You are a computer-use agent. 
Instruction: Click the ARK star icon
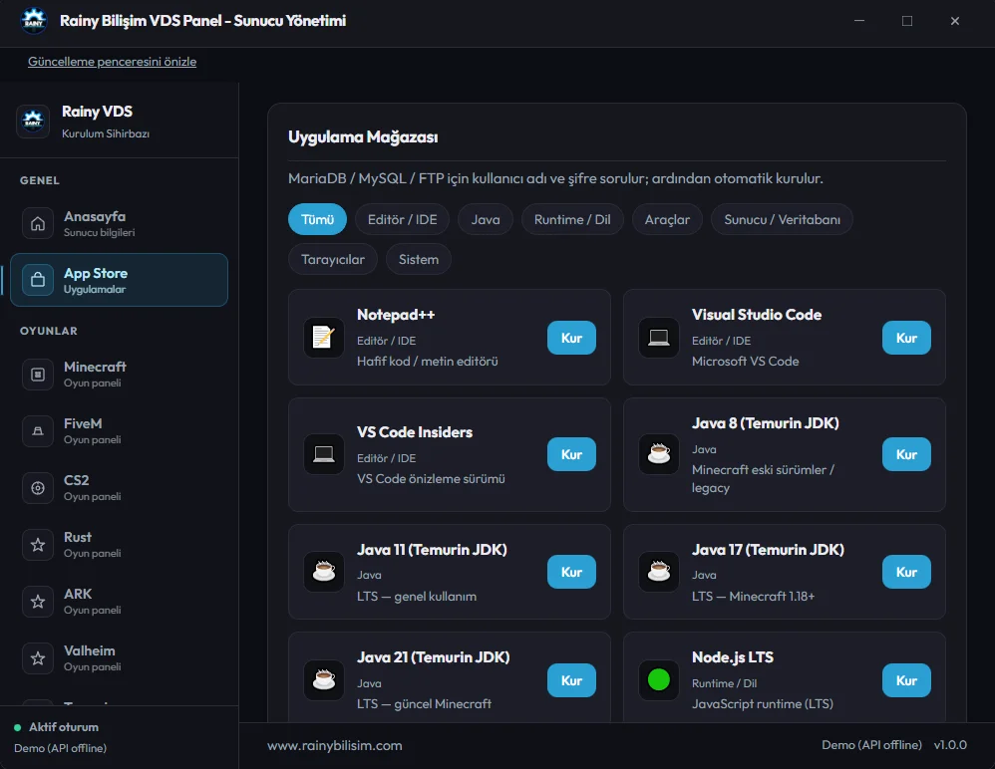point(38,601)
